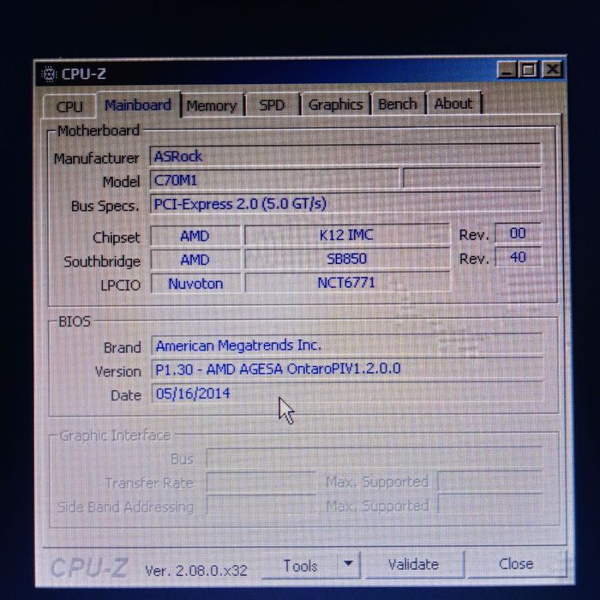Click Max. Supported field beside Transfer Rate
Image resolution: width=600 pixels, height=600 pixels.
point(490,481)
